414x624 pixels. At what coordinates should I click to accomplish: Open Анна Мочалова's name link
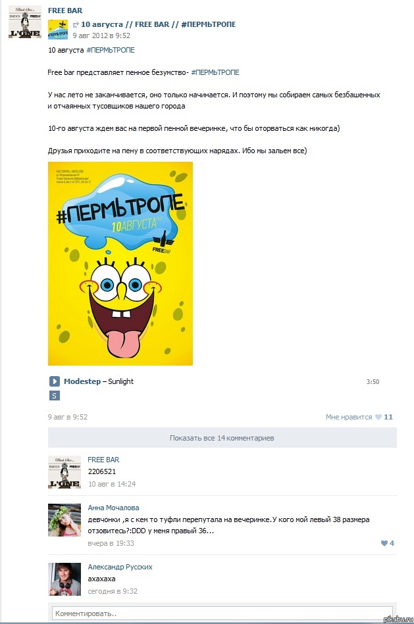(x=113, y=508)
